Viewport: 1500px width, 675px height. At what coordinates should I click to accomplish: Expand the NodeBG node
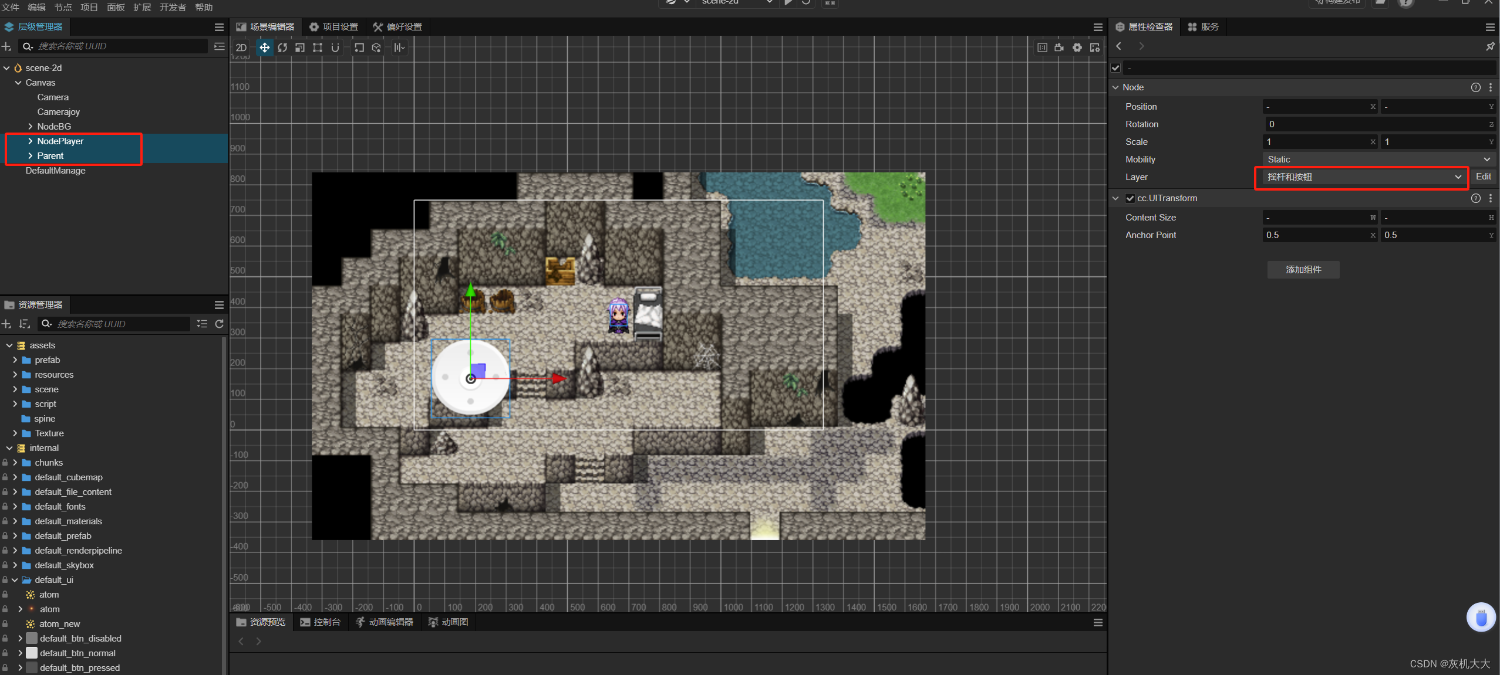[x=31, y=127]
